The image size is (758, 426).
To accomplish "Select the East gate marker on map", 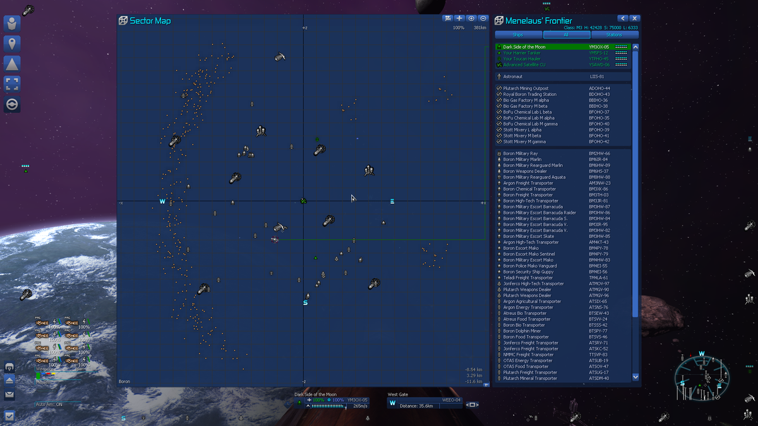I will pos(392,201).
